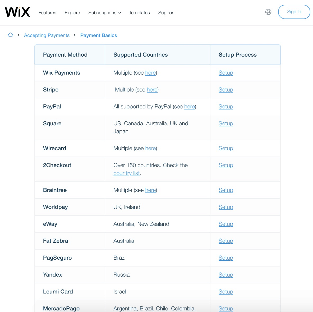Open the Explore menu item
Screen dimensions: 313x312
pos(72,13)
